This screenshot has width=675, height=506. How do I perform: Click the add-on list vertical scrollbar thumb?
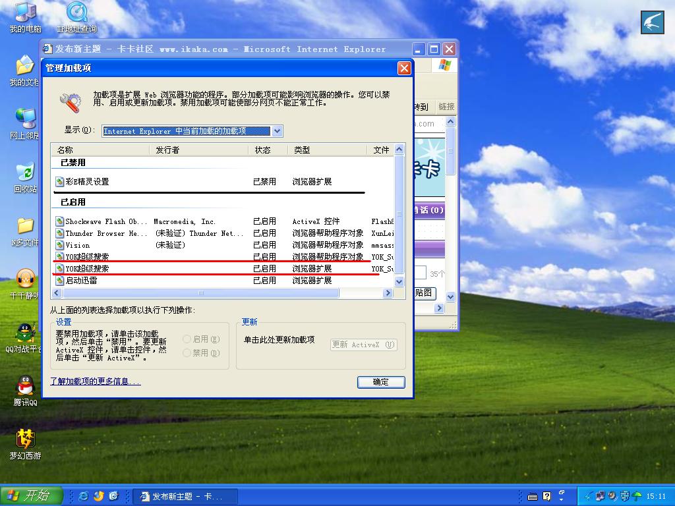(399, 214)
